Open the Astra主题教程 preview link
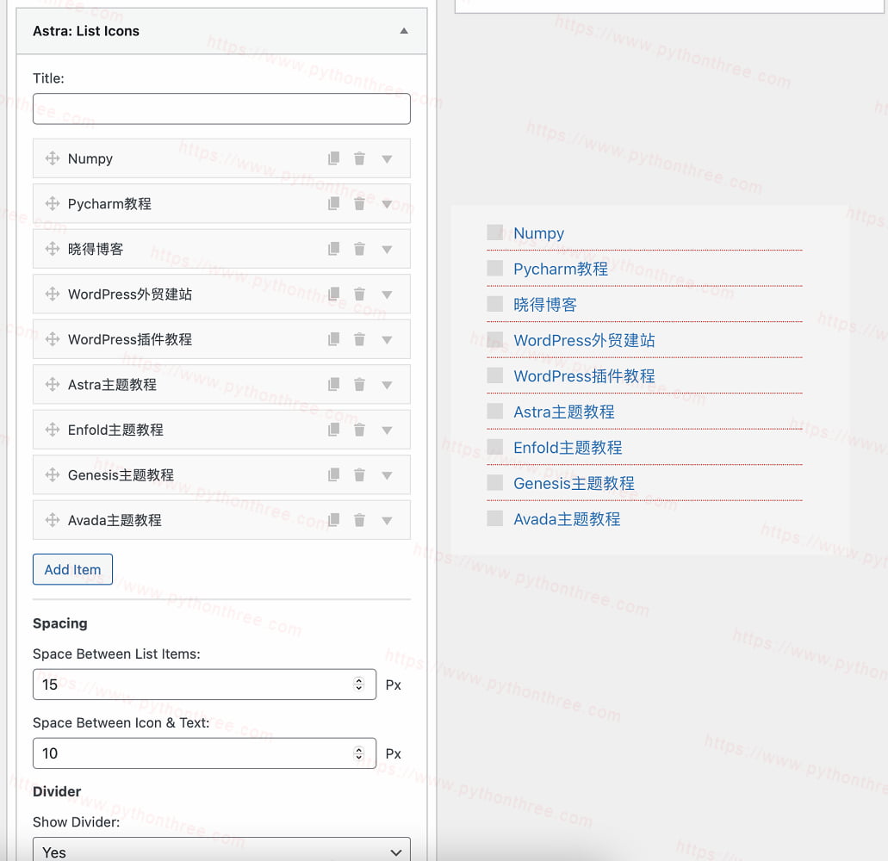Viewport: 888px width, 861px height. (x=564, y=412)
